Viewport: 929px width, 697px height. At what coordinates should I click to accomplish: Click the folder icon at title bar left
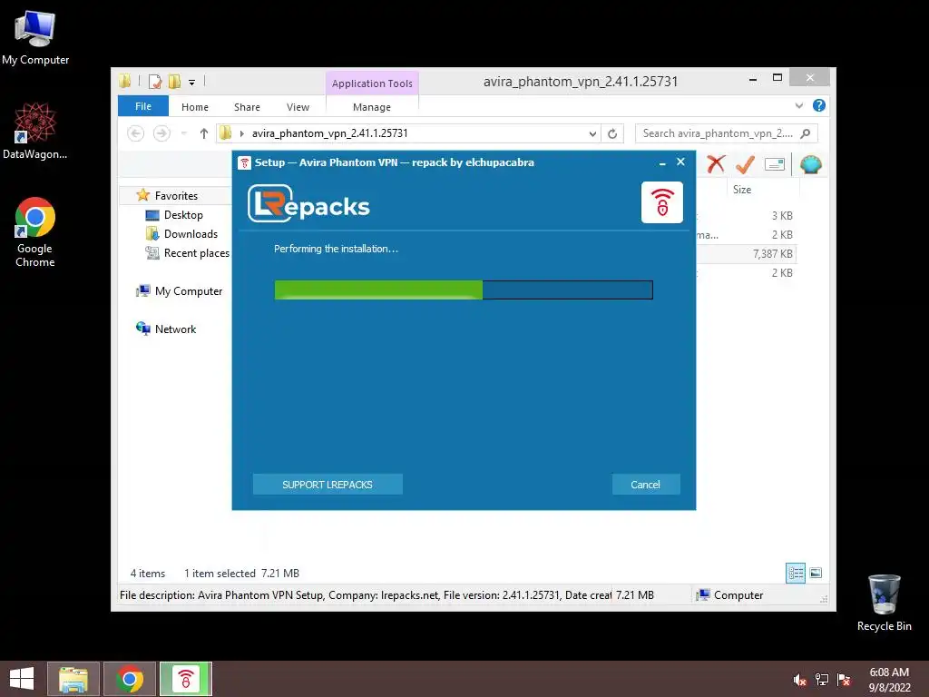pos(124,81)
